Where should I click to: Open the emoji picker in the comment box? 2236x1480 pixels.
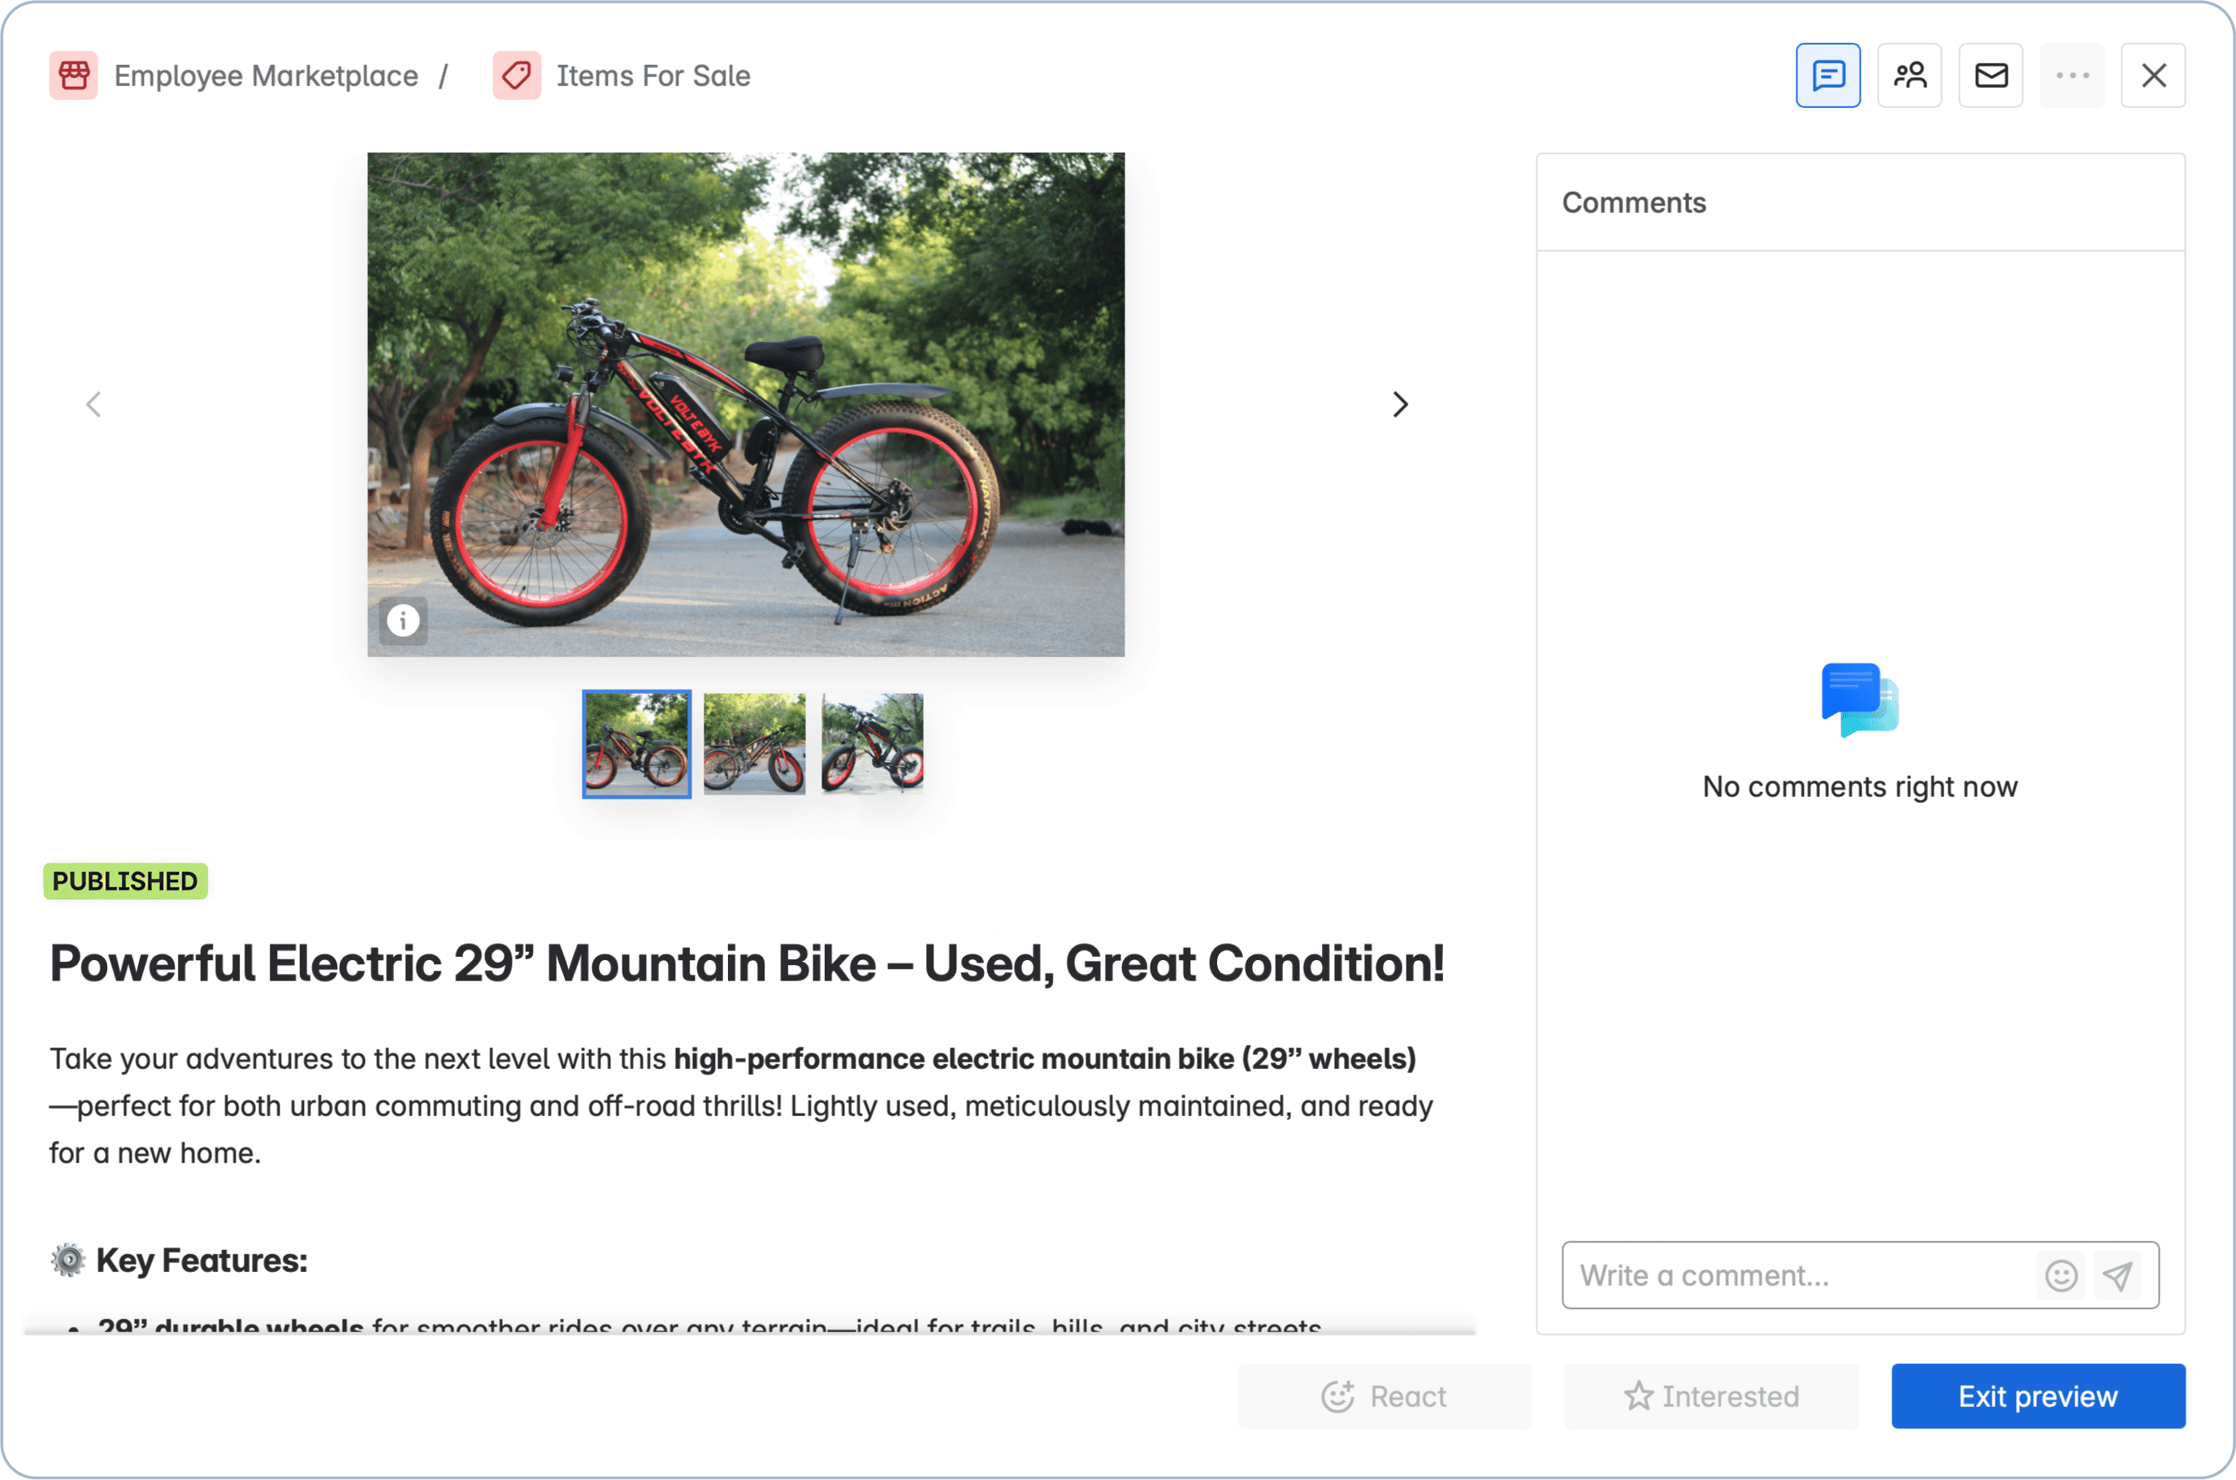2061,1275
